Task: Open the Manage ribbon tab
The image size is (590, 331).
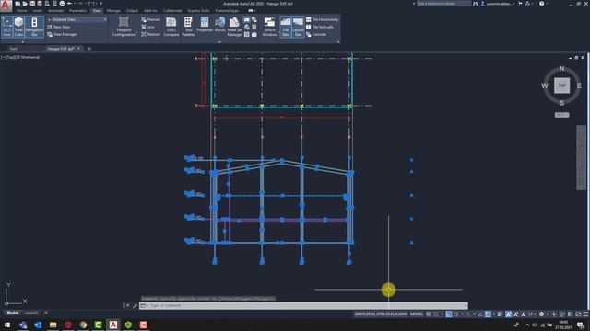Action: 113,11
